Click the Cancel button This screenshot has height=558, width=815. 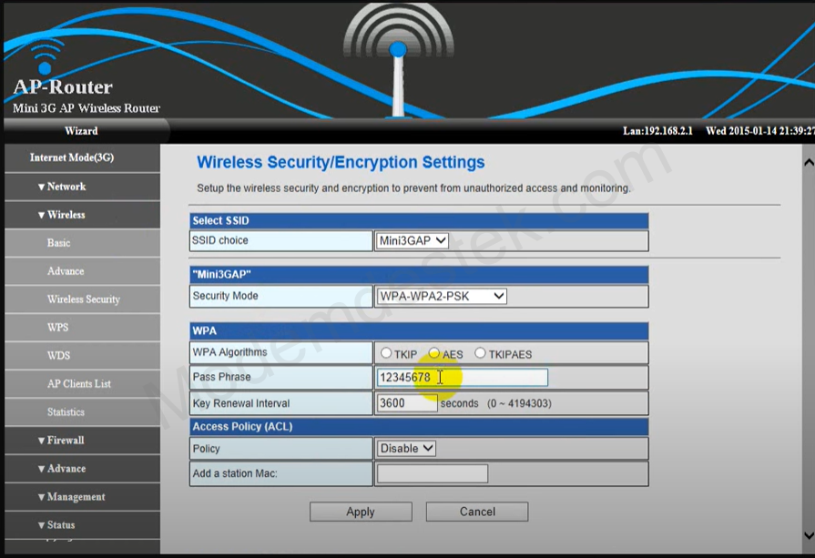pos(477,512)
